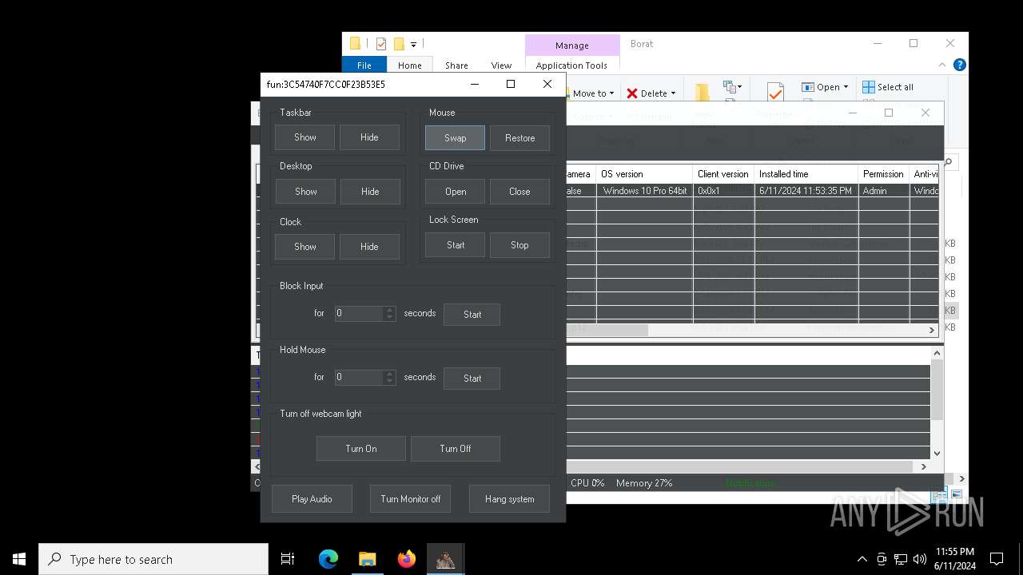This screenshot has width=1023, height=575.
Task: Switch to the View ribbon tab
Action: [x=501, y=65]
